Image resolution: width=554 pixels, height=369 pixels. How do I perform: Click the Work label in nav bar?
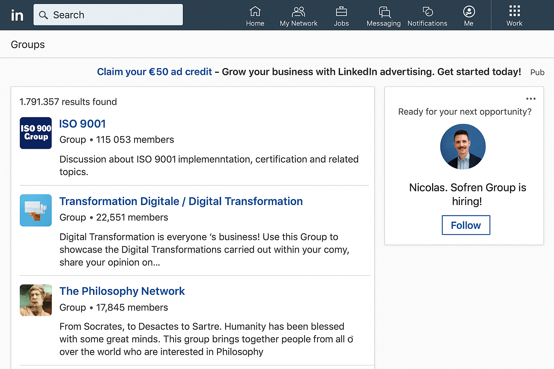(x=514, y=23)
